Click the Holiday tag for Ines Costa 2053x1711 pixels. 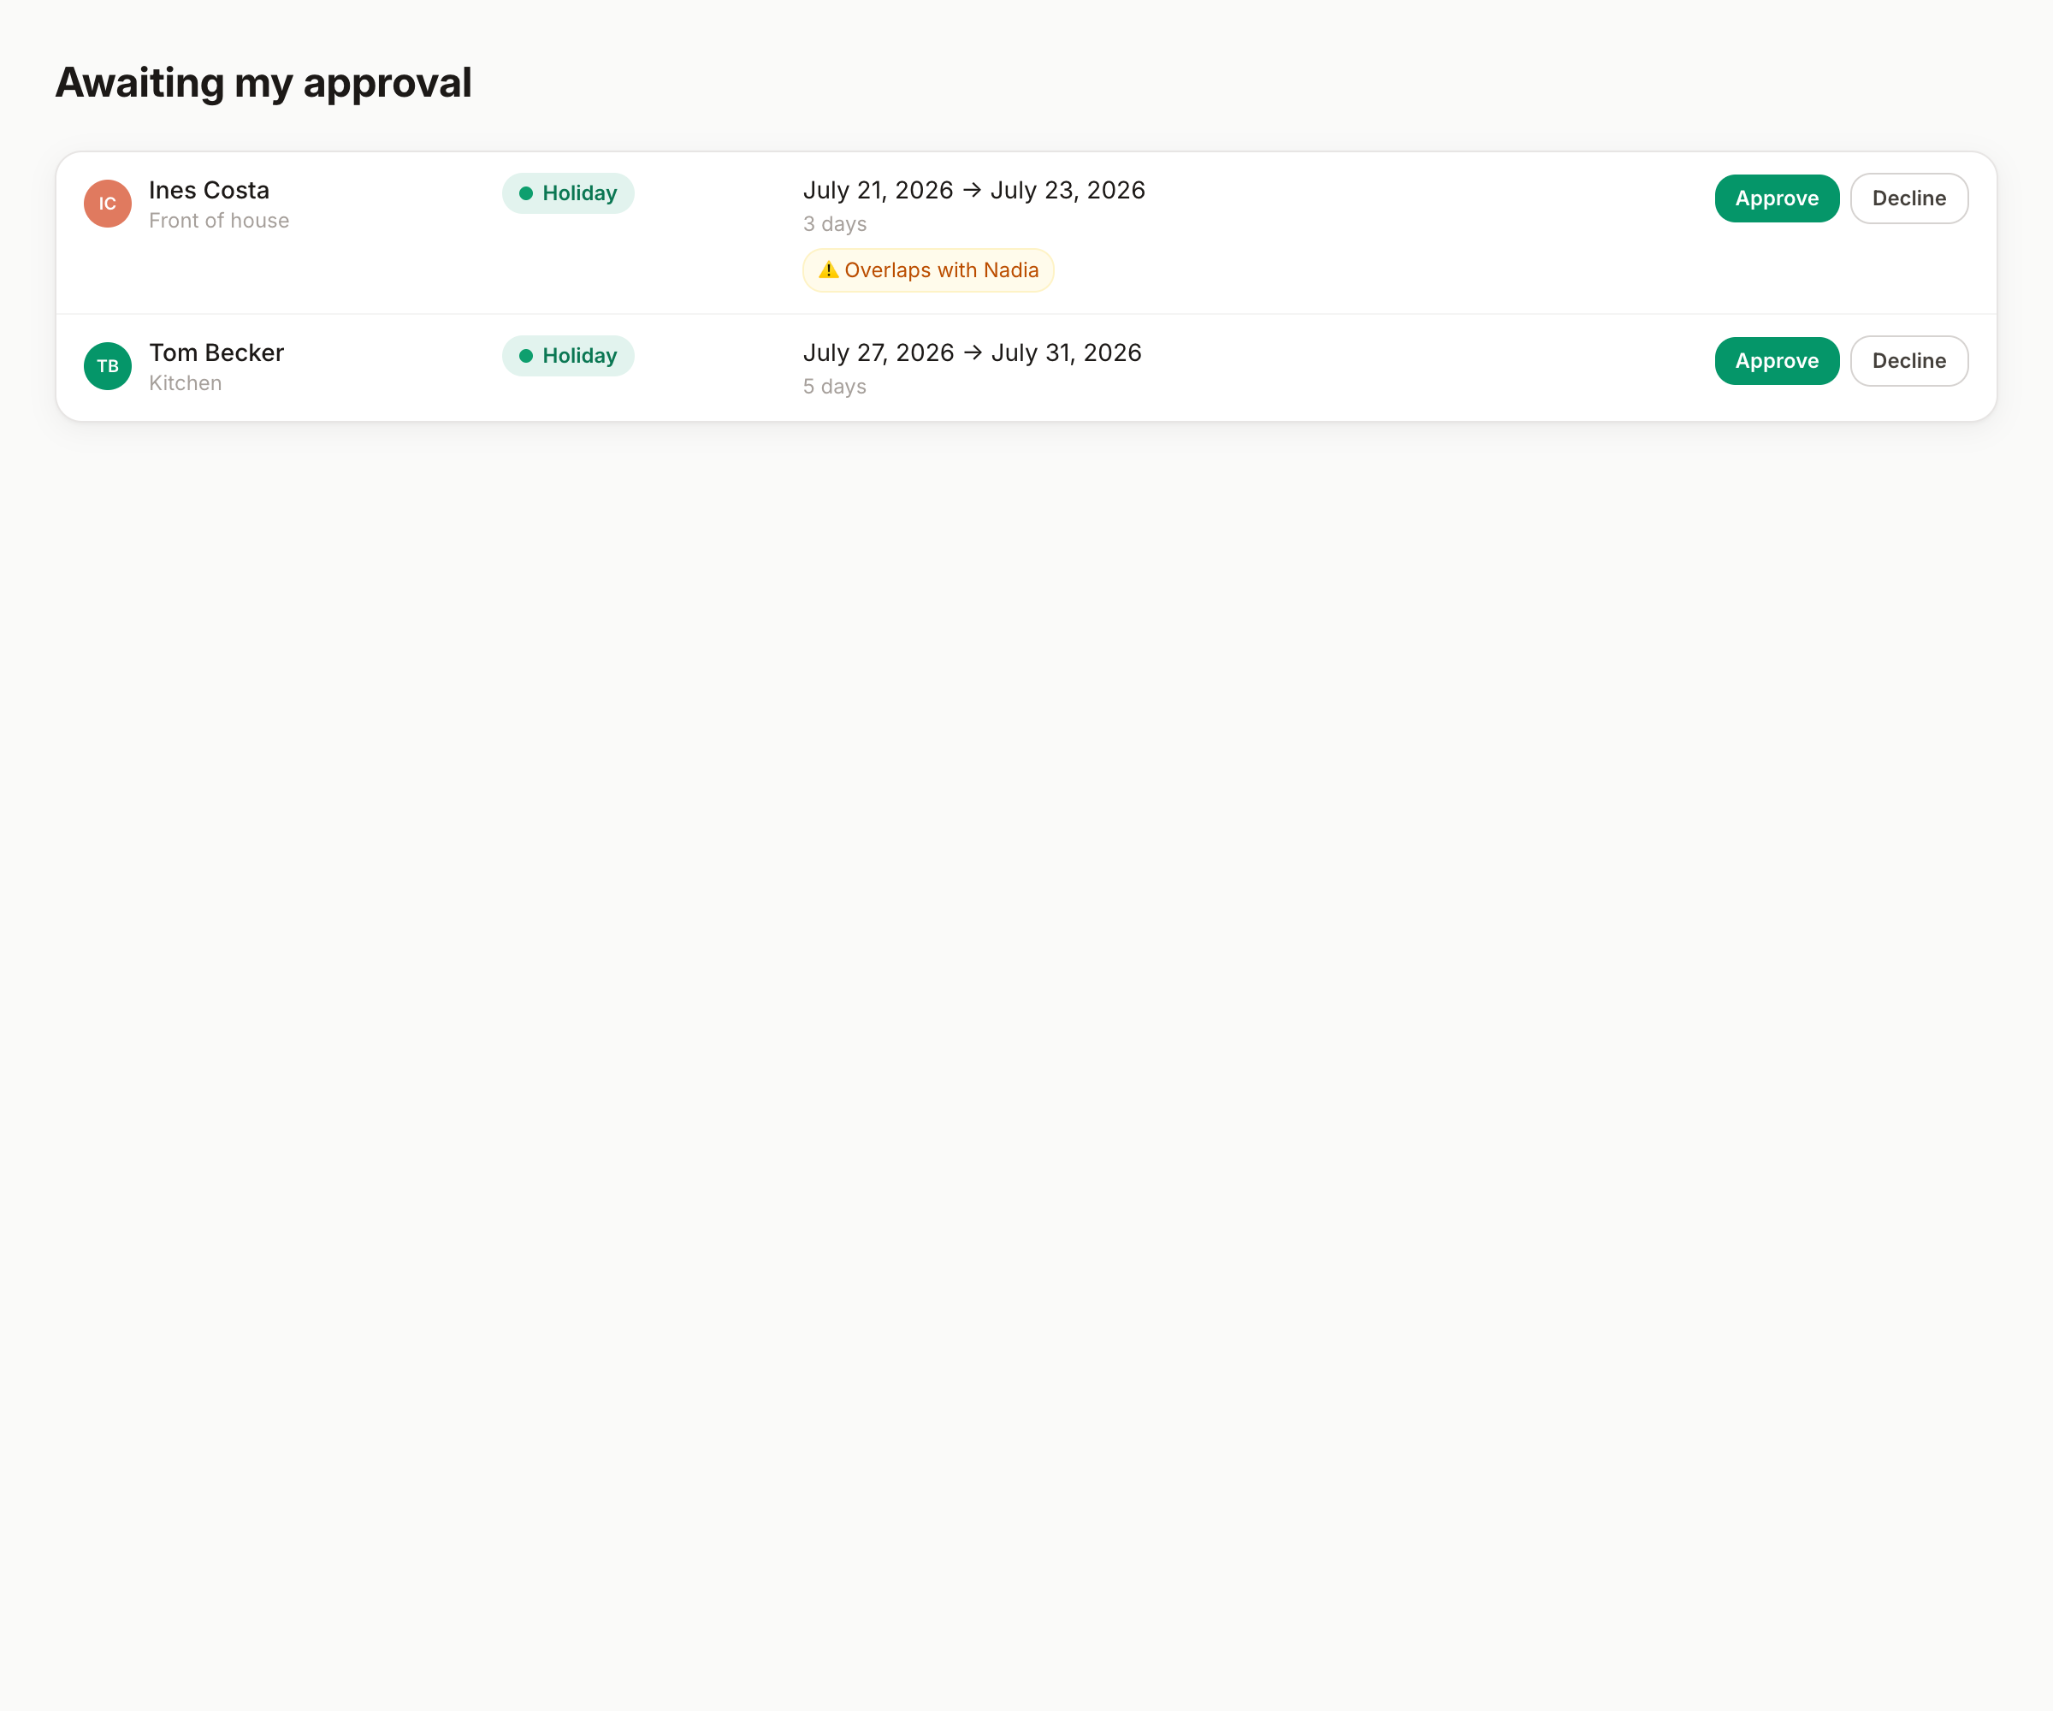(568, 193)
